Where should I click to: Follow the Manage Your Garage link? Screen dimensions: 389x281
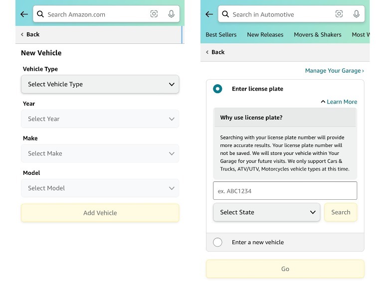click(x=334, y=71)
